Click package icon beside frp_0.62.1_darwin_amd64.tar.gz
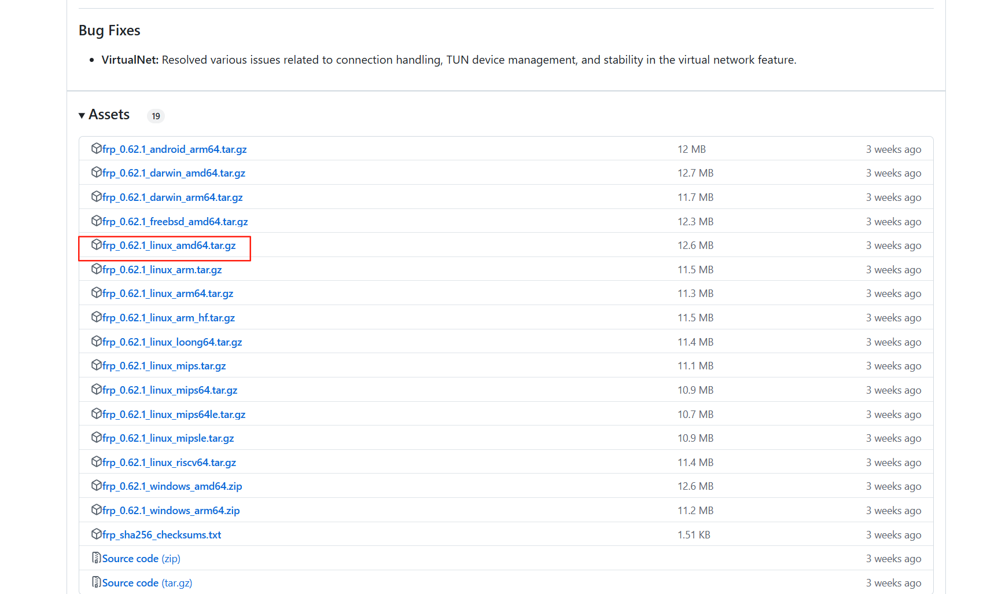Viewport: 998px width, 594px height. pos(97,173)
